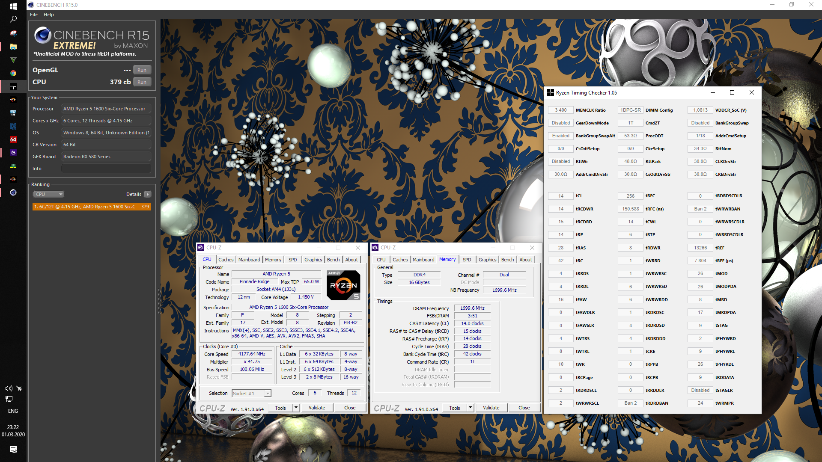
Task: Open the red AIDA64 taskbar icon
Action: pos(13,139)
